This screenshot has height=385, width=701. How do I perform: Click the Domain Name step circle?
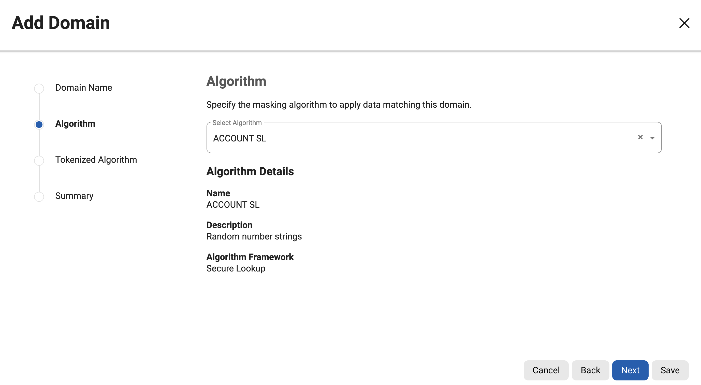(x=39, y=89)
